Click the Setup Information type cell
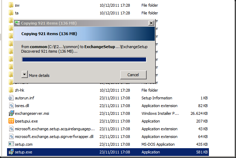This screenshot has width=236, height=158. pyautogui.click(x=157, y=98)
